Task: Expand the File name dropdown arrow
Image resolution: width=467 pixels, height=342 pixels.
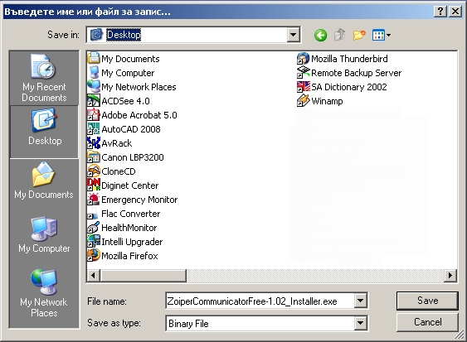Action: [360, 301]
